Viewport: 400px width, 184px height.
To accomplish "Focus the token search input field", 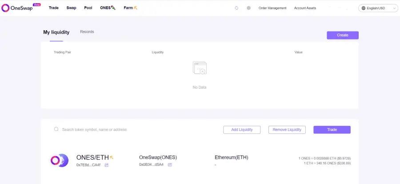I will click(x=94, y=129).
